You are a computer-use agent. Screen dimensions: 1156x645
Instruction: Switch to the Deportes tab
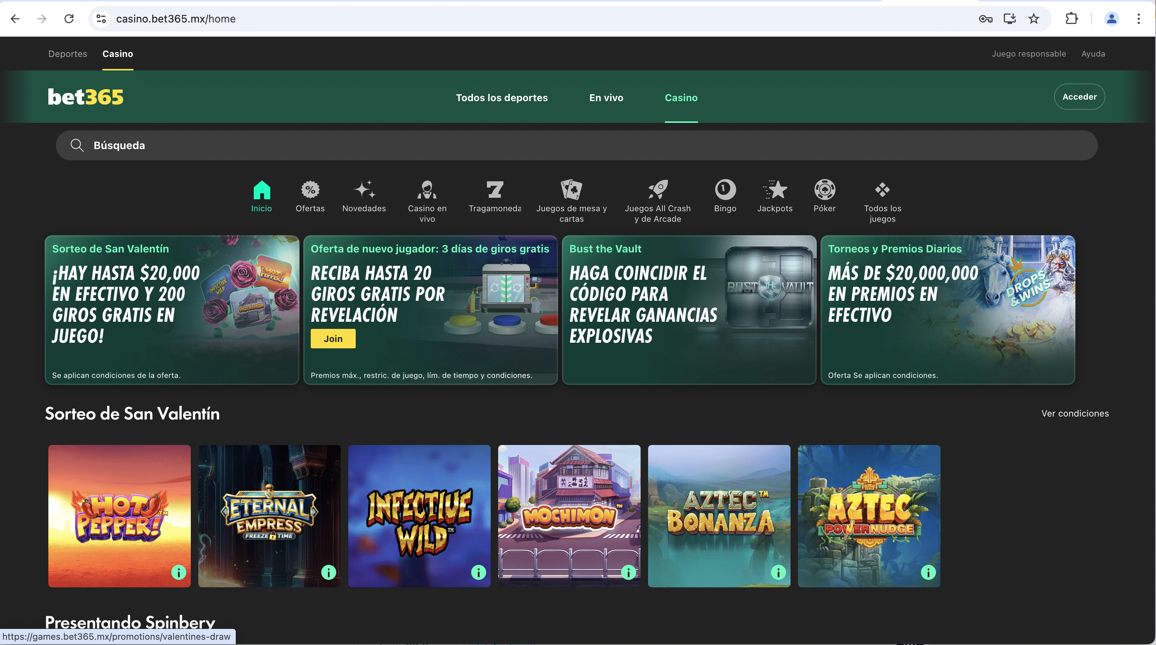pos(67,54)
